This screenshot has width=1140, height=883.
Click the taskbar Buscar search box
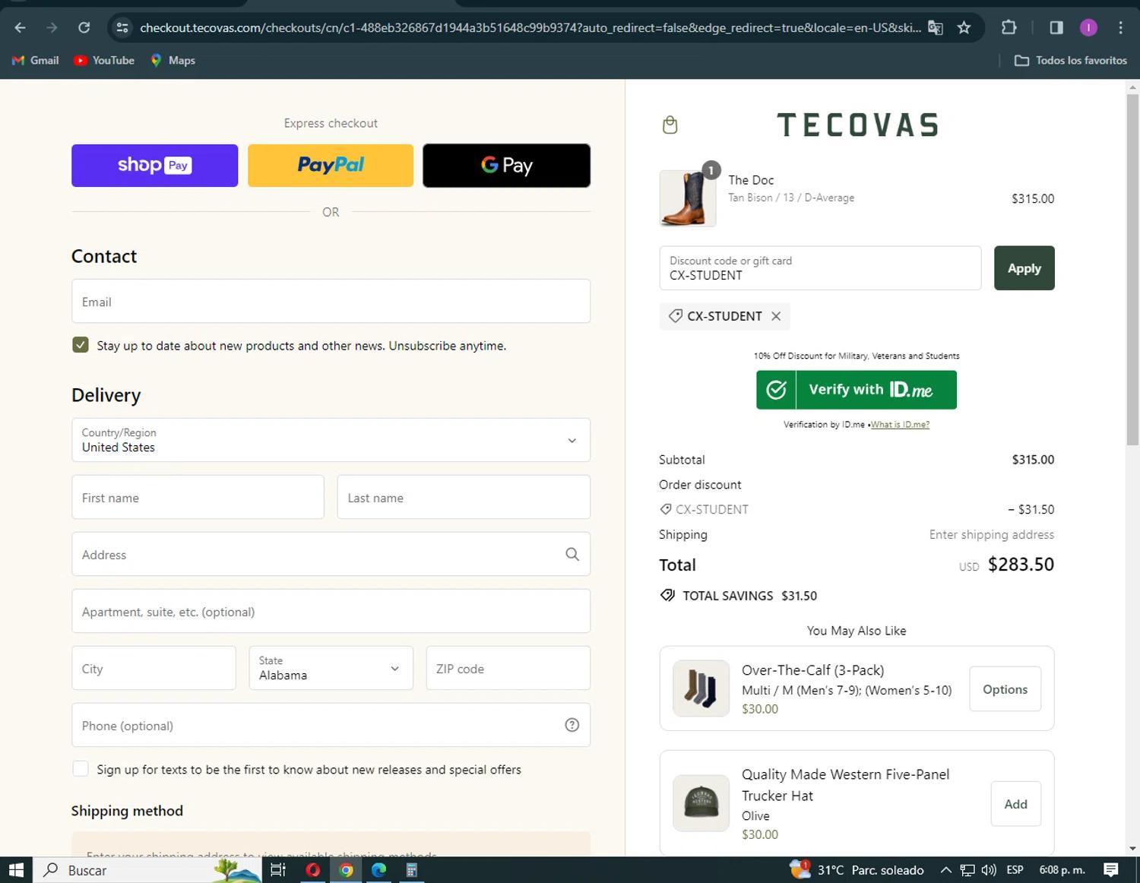(147, 870)
